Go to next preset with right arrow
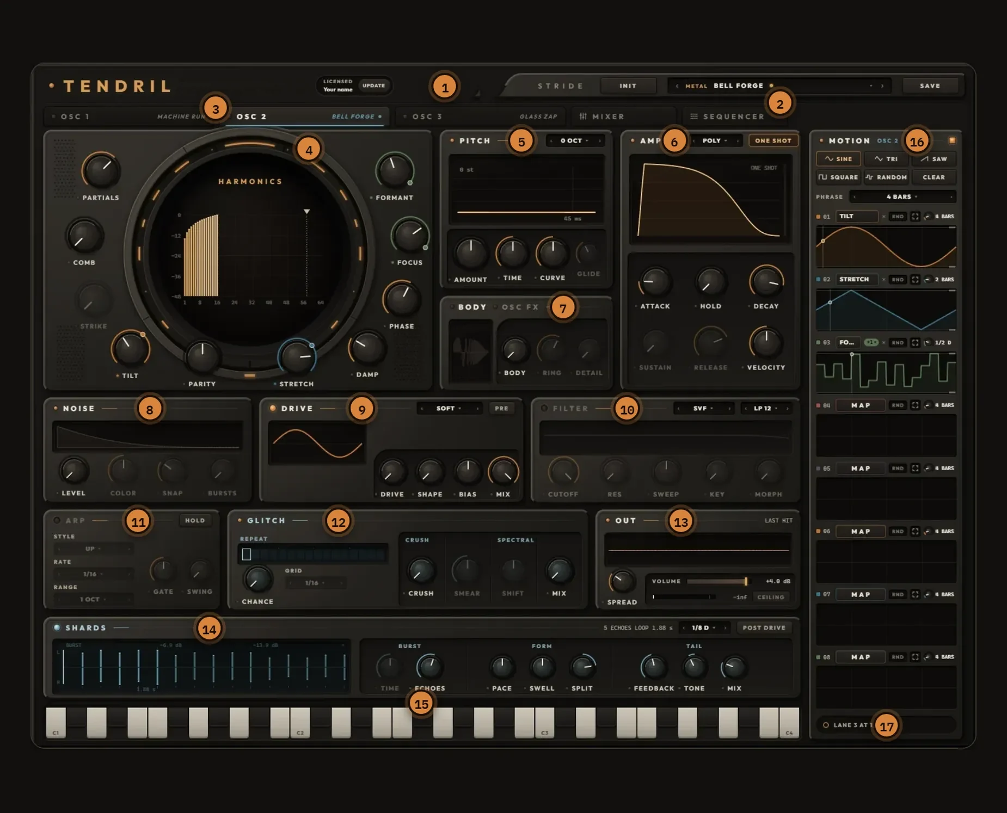The height and width of the screenshot is (813, 1007). (x=882, y=86)
